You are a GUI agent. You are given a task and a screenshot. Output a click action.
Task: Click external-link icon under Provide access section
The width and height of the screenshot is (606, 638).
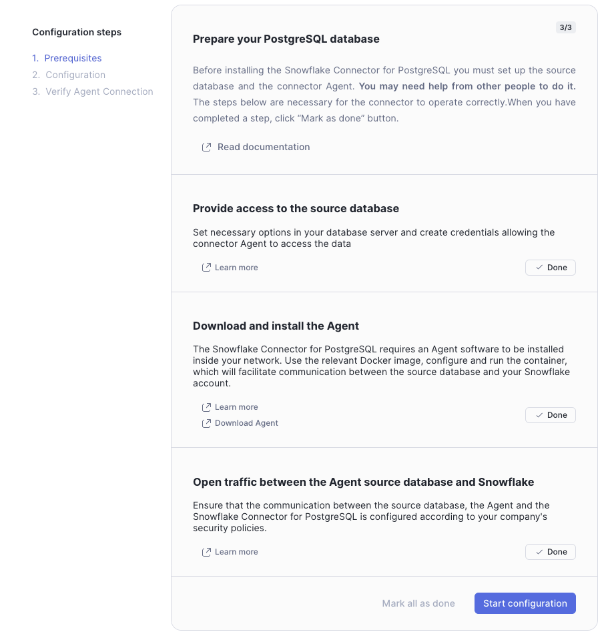(207, 268)
